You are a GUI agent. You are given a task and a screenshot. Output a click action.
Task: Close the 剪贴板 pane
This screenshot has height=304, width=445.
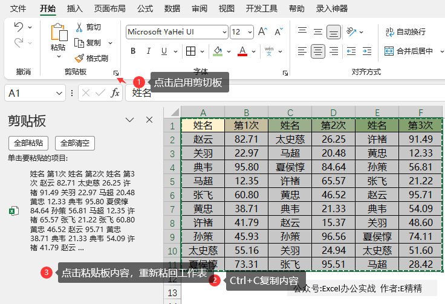149,120
